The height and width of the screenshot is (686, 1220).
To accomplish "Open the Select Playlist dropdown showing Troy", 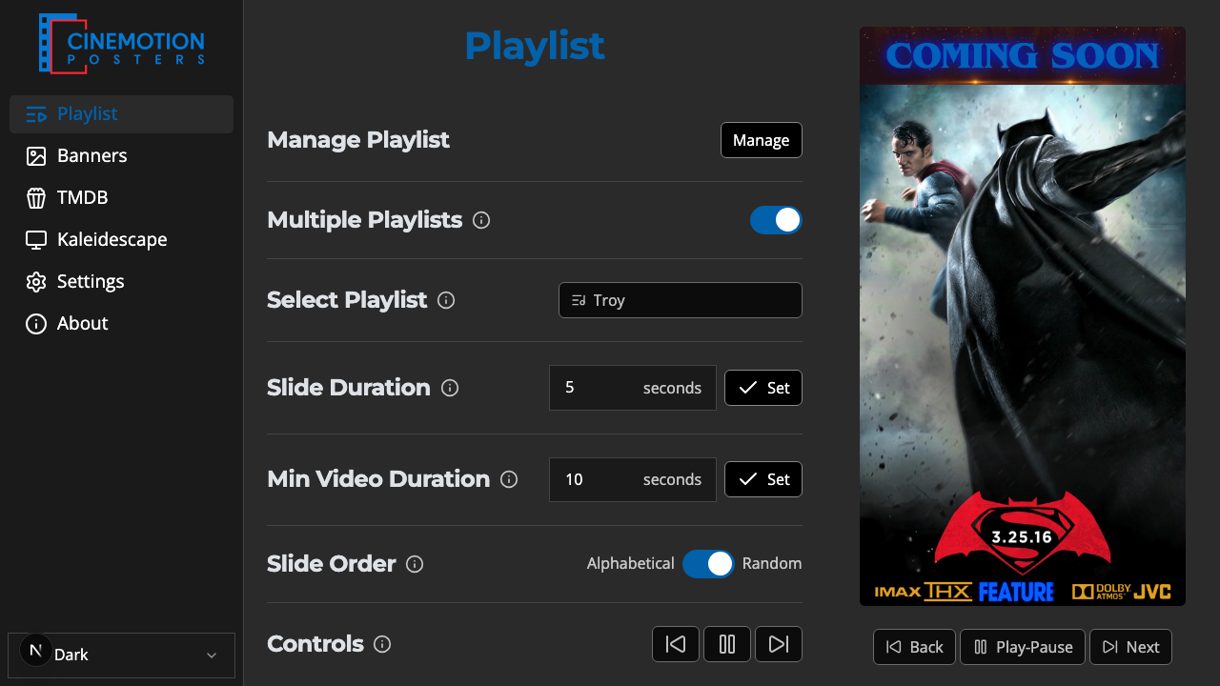I will (x=681, y=300).
